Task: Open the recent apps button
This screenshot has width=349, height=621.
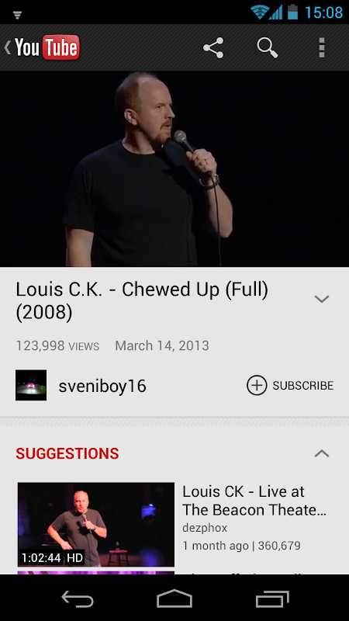Action: point(272,598)
